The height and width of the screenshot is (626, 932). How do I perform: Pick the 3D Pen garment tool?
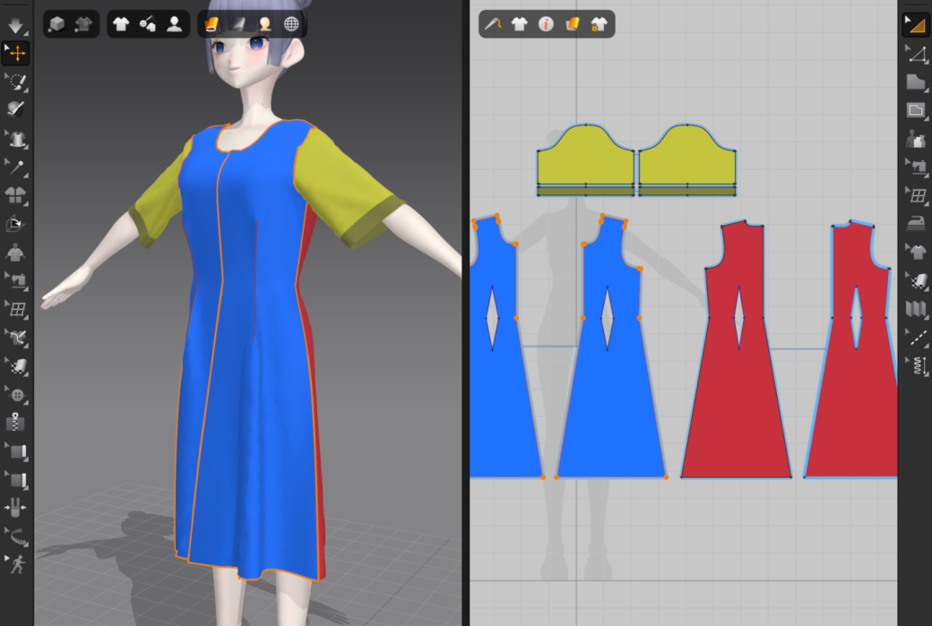(x=16, y=338)
